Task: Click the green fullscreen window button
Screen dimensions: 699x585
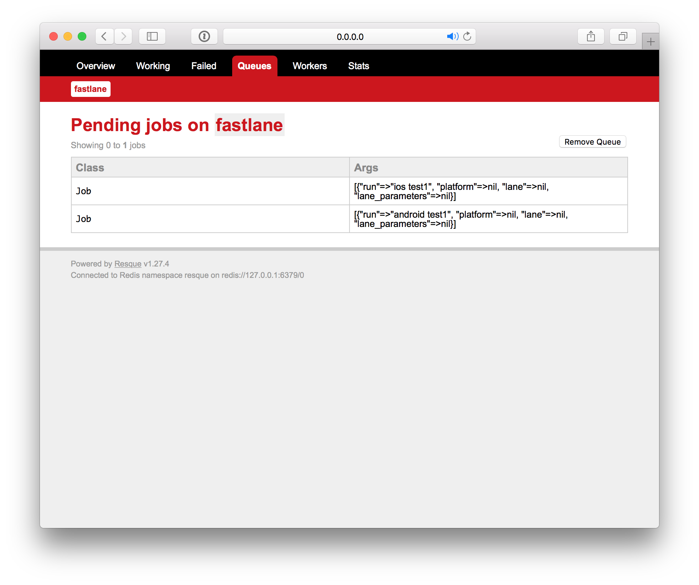Action: point(82,36)
